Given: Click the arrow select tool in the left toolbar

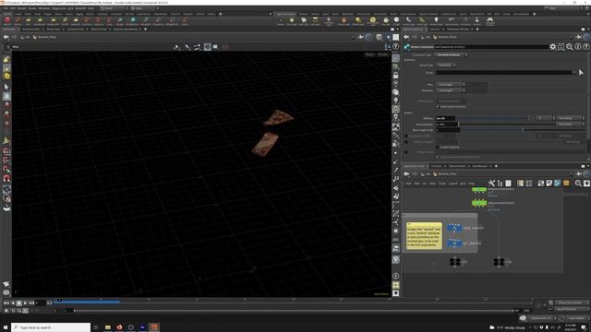Looking at the screenshot, I should (x=6, y=87).
